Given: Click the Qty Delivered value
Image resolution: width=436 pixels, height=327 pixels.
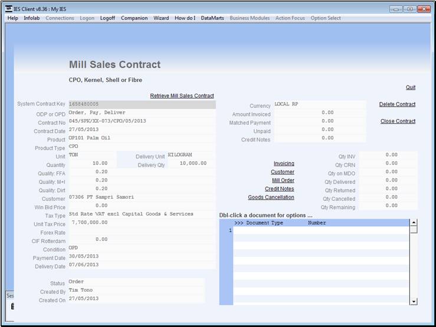Looking at the screenshot, I should coord(388,180).
